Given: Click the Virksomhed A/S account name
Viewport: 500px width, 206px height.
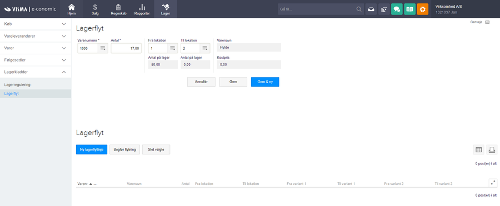Looking at the screenshot, I should pyautogui.click(x=448, y=6).
